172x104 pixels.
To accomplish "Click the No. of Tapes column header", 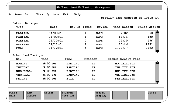I will (x=81, y=27).
